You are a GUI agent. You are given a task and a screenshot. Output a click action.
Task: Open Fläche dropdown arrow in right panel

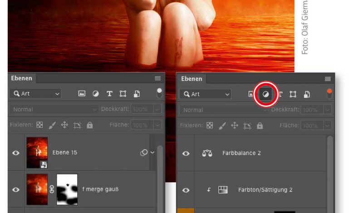pyautogui.click(x=327, y=126)
